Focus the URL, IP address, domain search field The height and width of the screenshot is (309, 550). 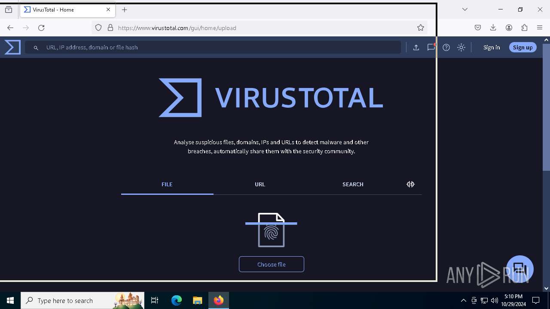tap(213, 47)
